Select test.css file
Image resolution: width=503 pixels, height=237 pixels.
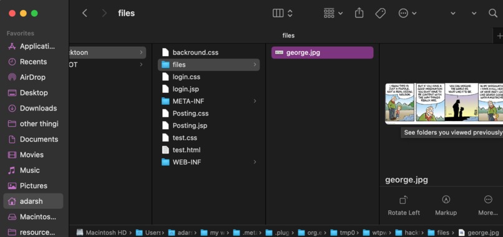pos(209,138)
